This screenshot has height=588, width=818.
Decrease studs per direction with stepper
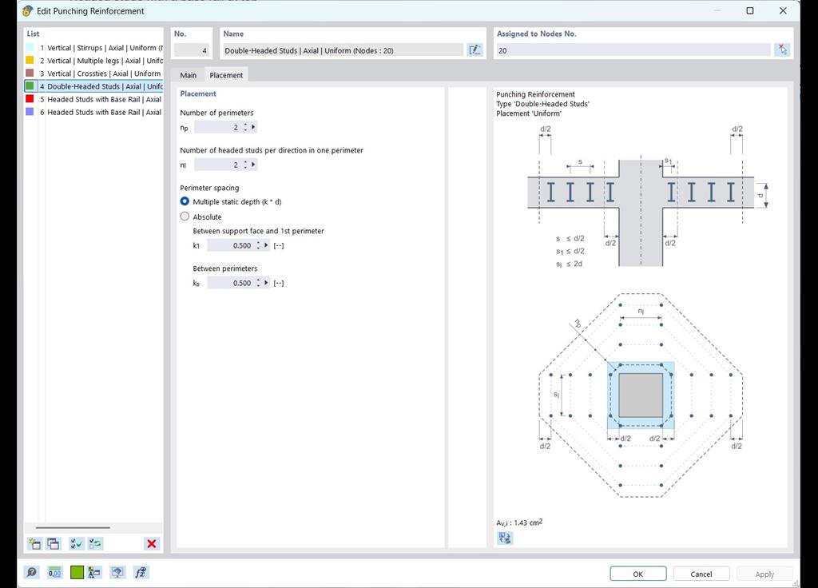(x=245, y=168)
